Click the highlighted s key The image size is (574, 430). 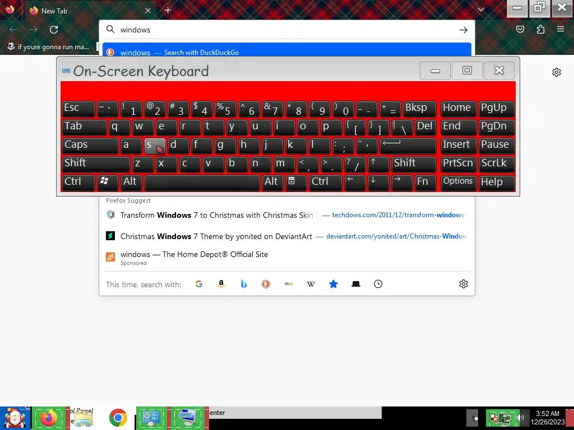coord(155,146)
